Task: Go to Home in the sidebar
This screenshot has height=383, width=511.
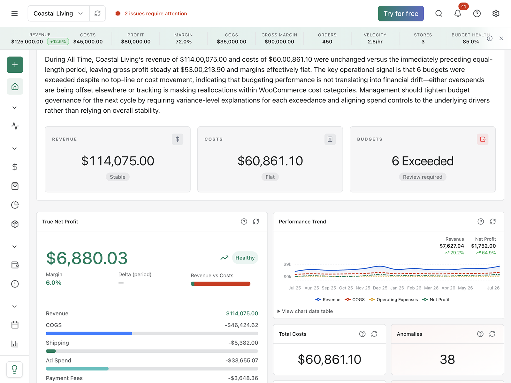Action: [15, 86]
